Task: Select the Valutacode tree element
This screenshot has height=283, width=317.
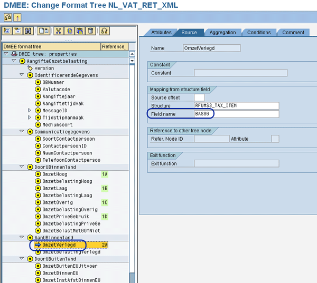Action: tap(57, 89)
